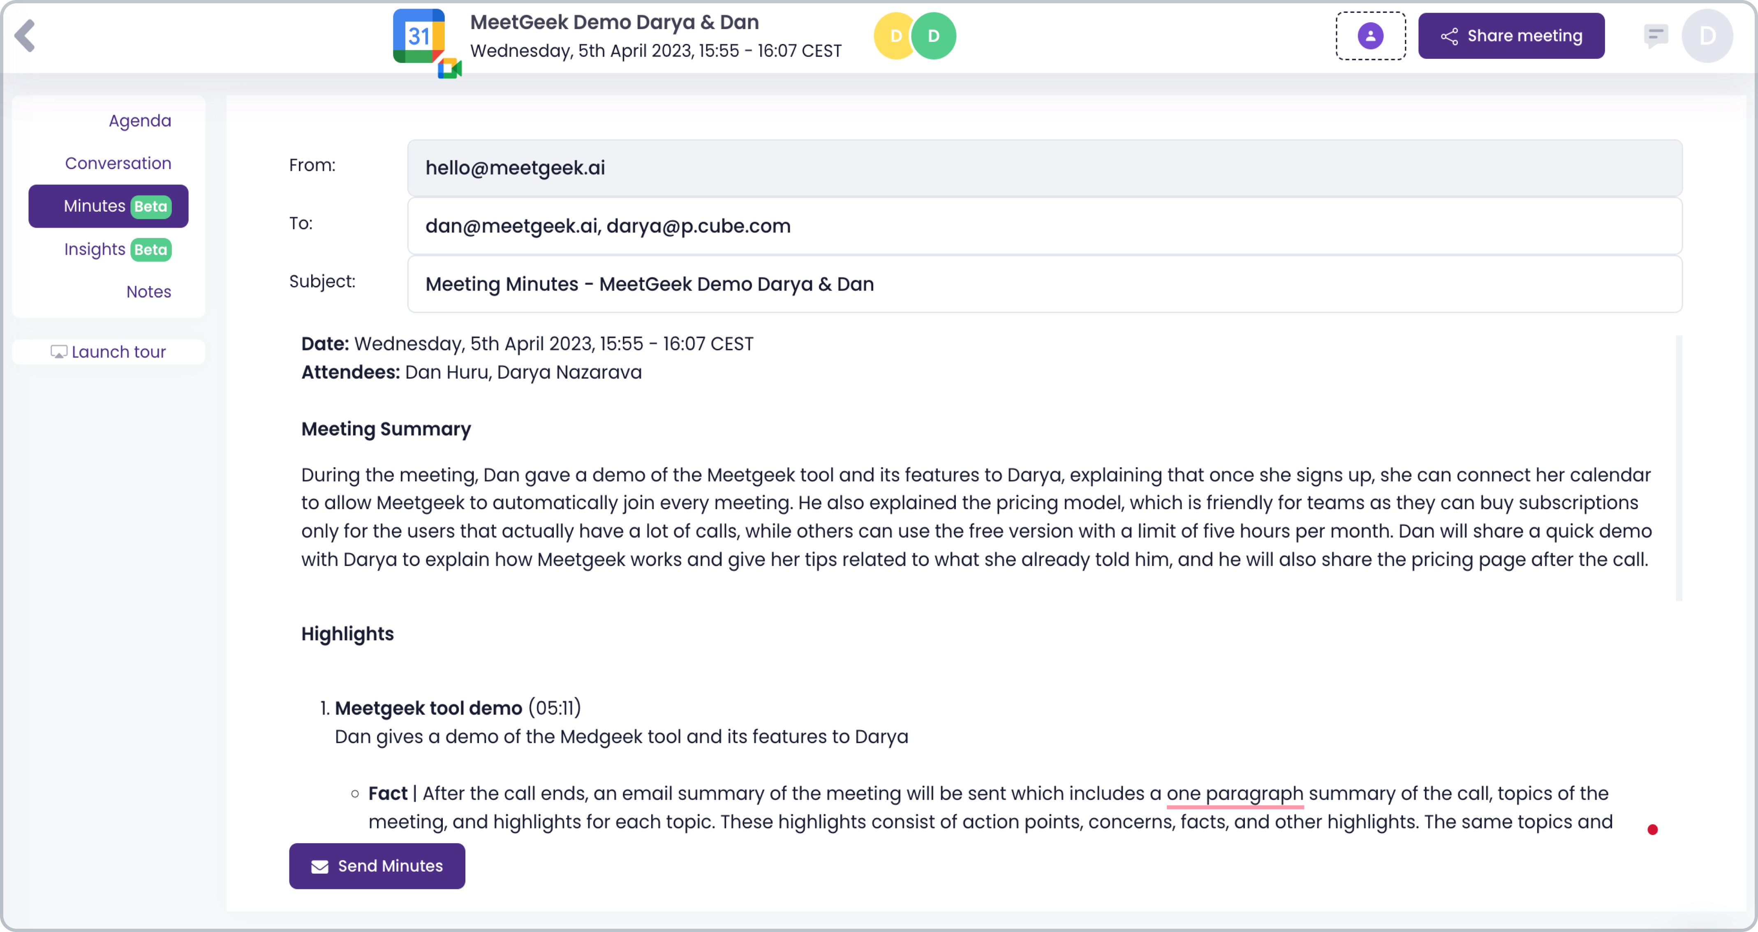Open the attendees person icon
The height and width of the screenshot is (932, 1758).
tap(1370, 35)
